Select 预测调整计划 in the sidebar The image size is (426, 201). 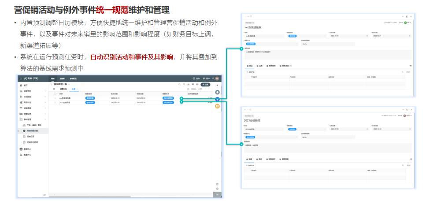tap(33, 131)
